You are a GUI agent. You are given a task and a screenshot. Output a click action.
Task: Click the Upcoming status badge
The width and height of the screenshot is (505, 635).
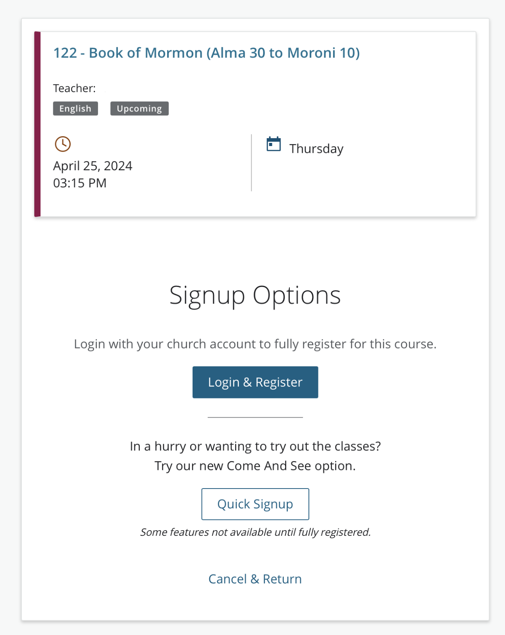click(x=139, y=109)
